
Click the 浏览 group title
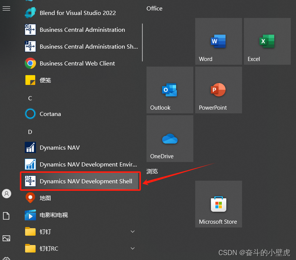point(152,171)
